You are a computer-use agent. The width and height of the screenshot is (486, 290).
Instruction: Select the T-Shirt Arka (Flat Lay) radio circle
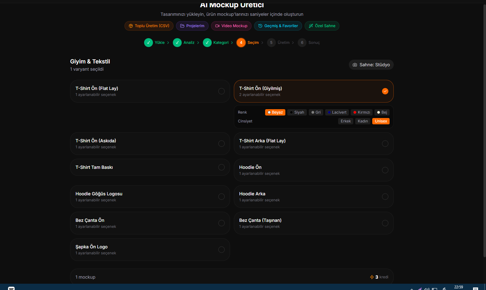coord(385,144)
